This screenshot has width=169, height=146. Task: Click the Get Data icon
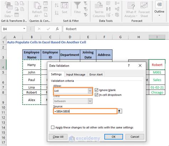[x=9, y=6]
